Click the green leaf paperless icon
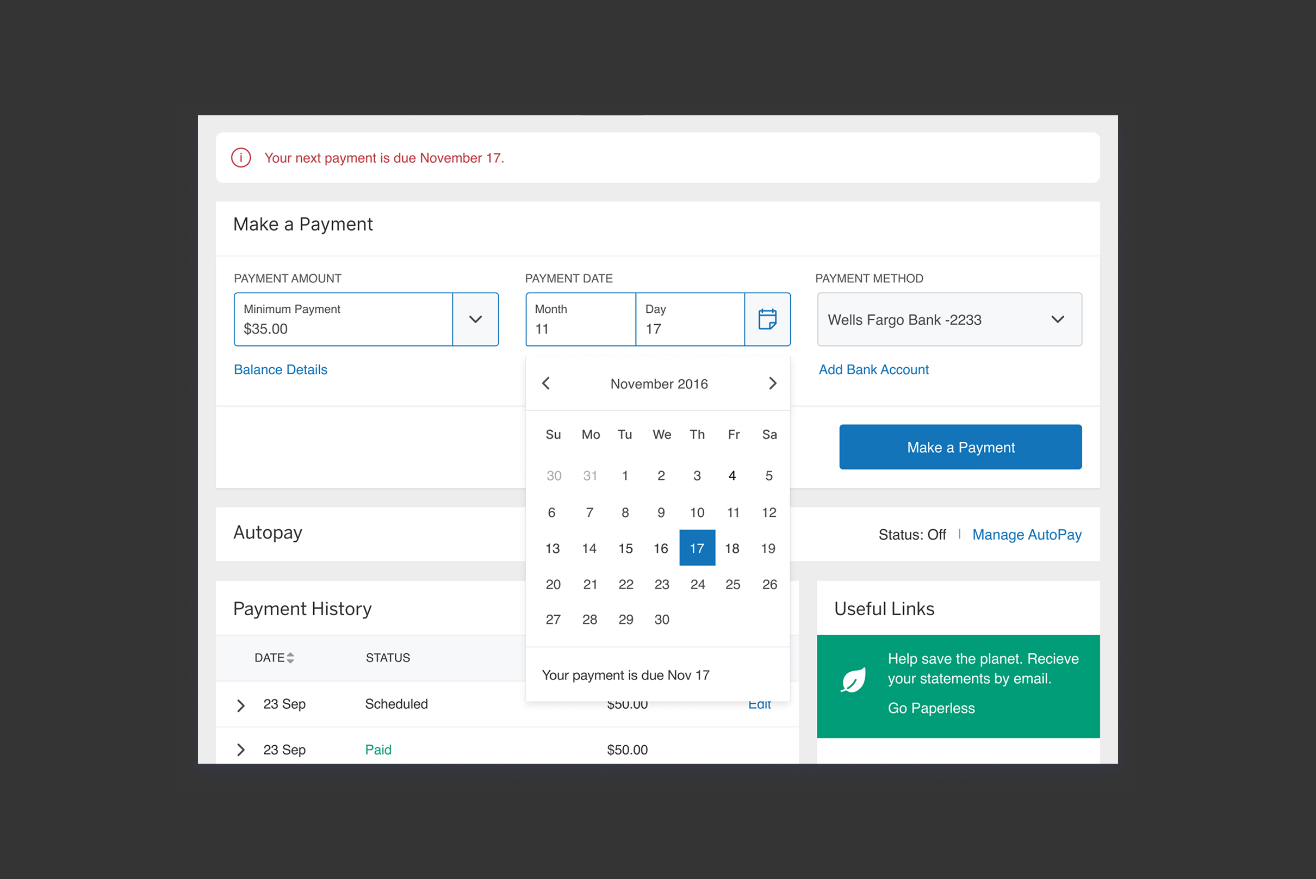The height and width of the screenshot is (879, 1316). (853, 680)
